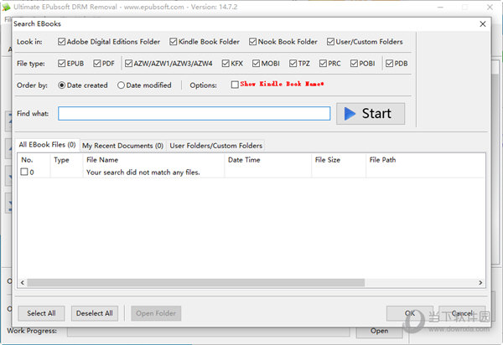
Task: Click Deselect All button
Action: 94,313
